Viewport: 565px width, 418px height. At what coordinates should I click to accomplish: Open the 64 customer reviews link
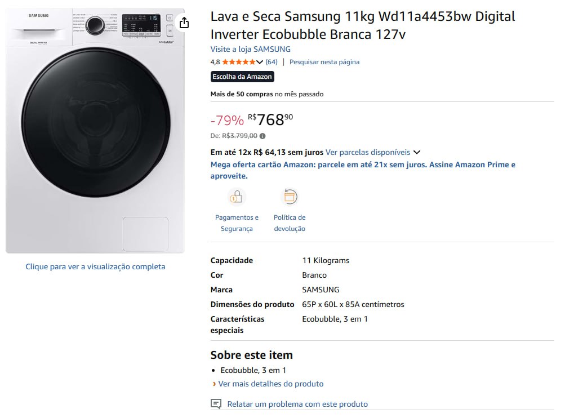coord(272,62)
